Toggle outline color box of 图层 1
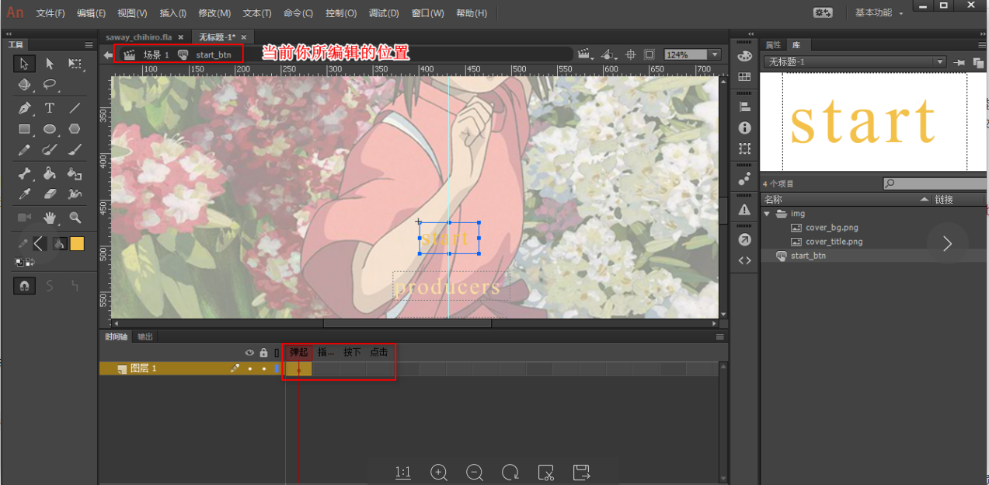Viewport: 989px width, 485px height. 277,368
